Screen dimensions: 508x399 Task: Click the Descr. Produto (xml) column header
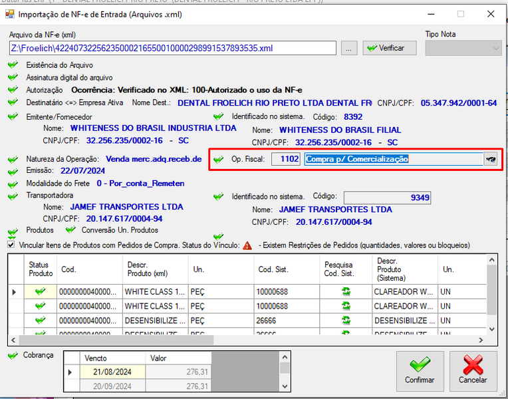[x=155, y=269]
